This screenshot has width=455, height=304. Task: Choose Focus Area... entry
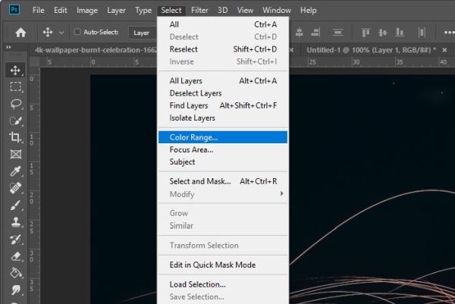223,149
